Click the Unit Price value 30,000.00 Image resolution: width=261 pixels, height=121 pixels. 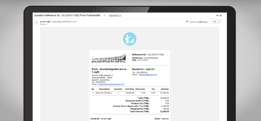click(130, 93)
